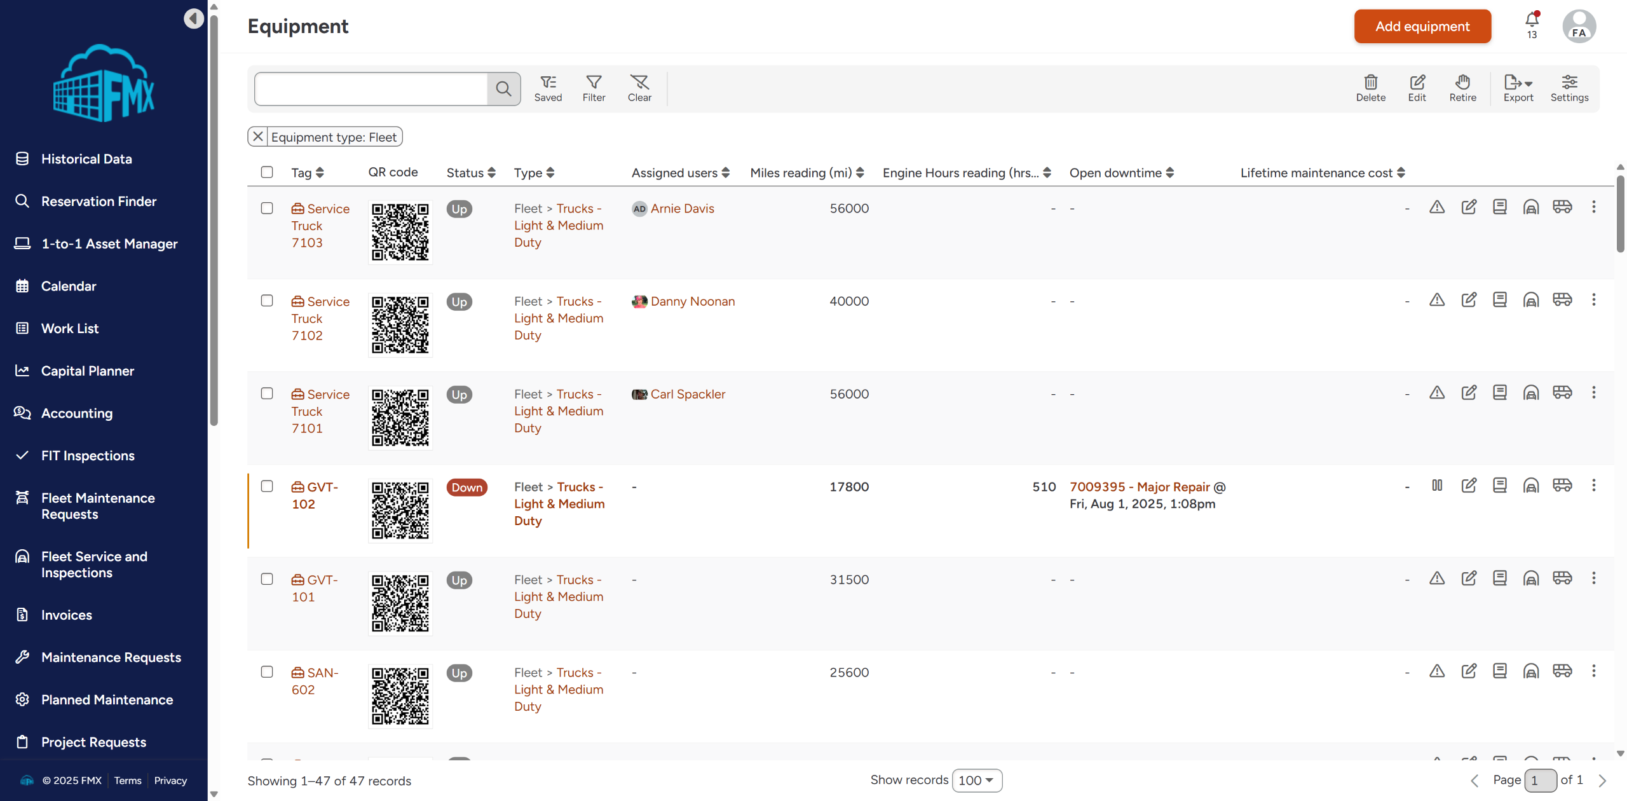
Task: Check the Service Truck 7103 checkbox
Action: click(x=267, y=209)
